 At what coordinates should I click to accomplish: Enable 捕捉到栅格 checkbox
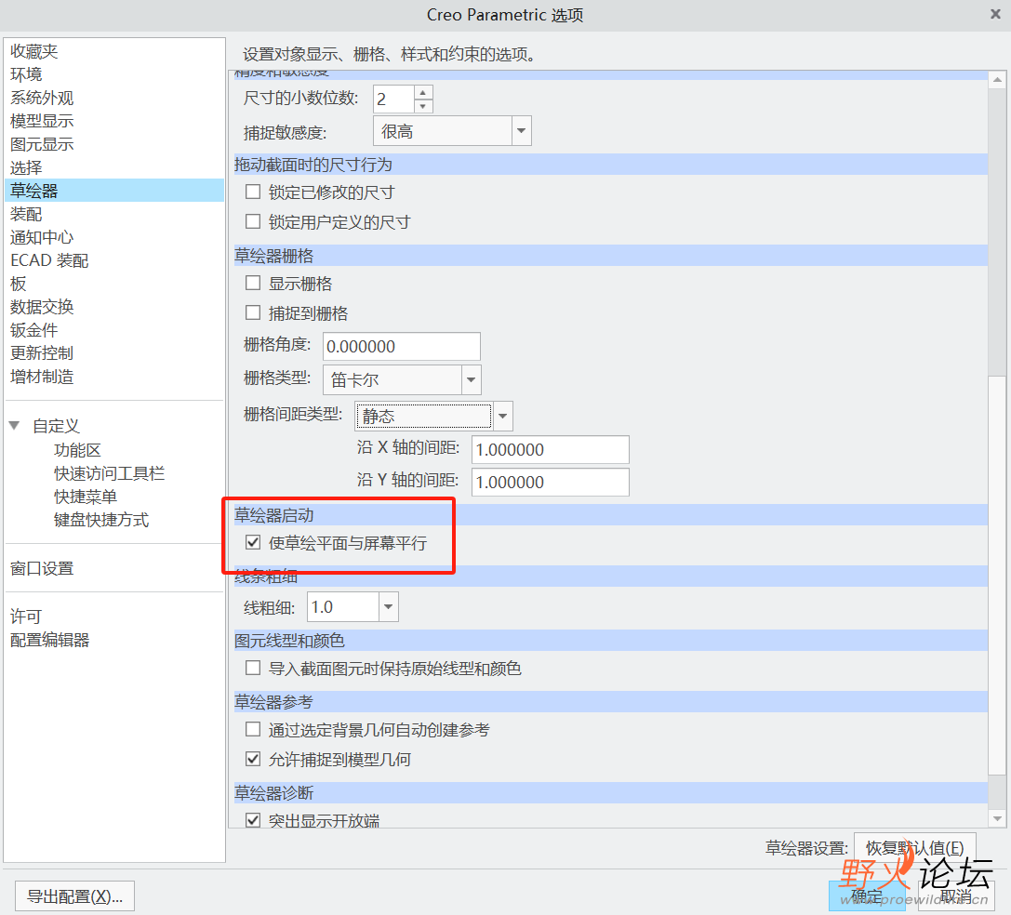point(253,313)
